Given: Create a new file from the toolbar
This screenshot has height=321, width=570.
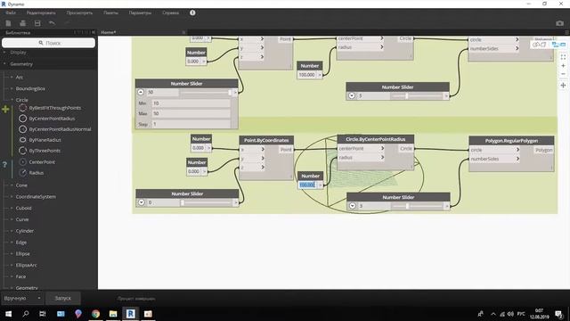Looking at the screenshot, I should coord(8,23).
